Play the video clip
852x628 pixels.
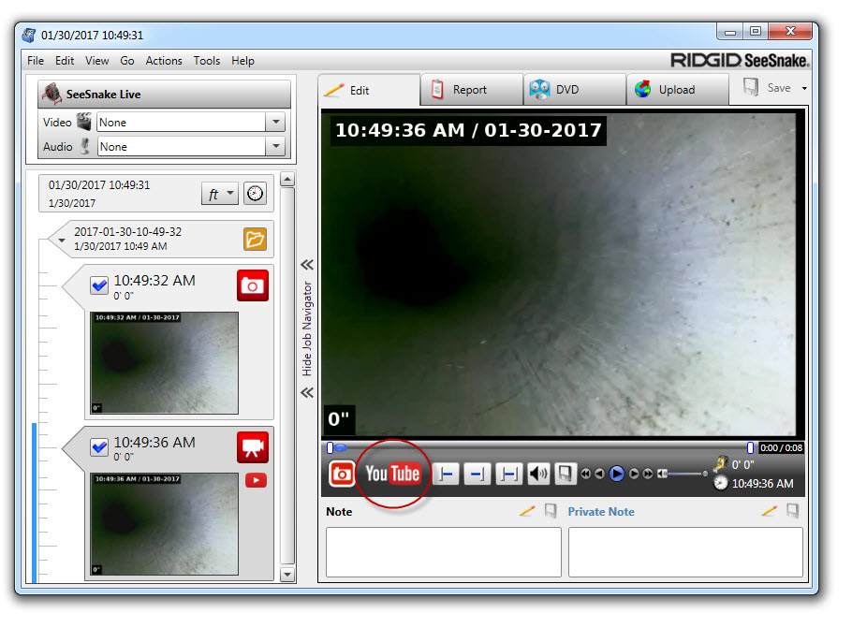(x=617, y=475)
